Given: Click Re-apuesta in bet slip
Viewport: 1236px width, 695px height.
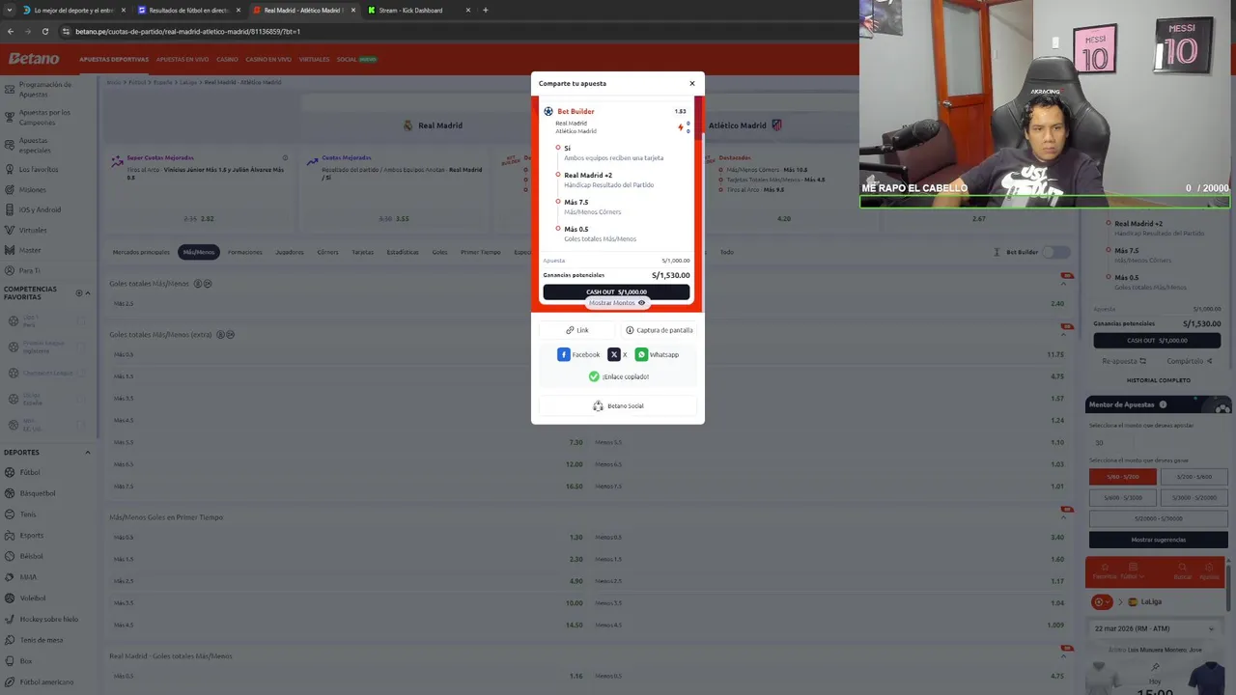Looking at the screenshot, I should [x=1124, y=361].
